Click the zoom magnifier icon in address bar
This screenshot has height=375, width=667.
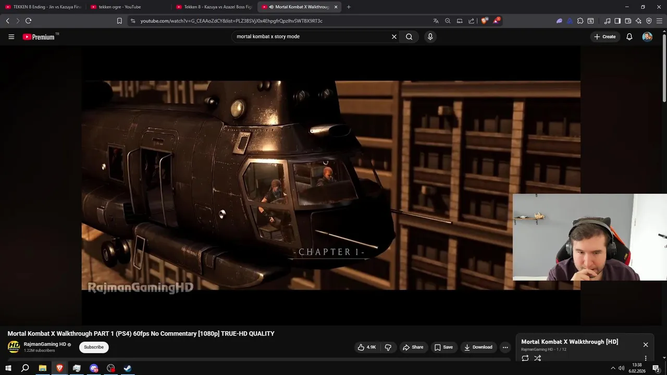448,21
